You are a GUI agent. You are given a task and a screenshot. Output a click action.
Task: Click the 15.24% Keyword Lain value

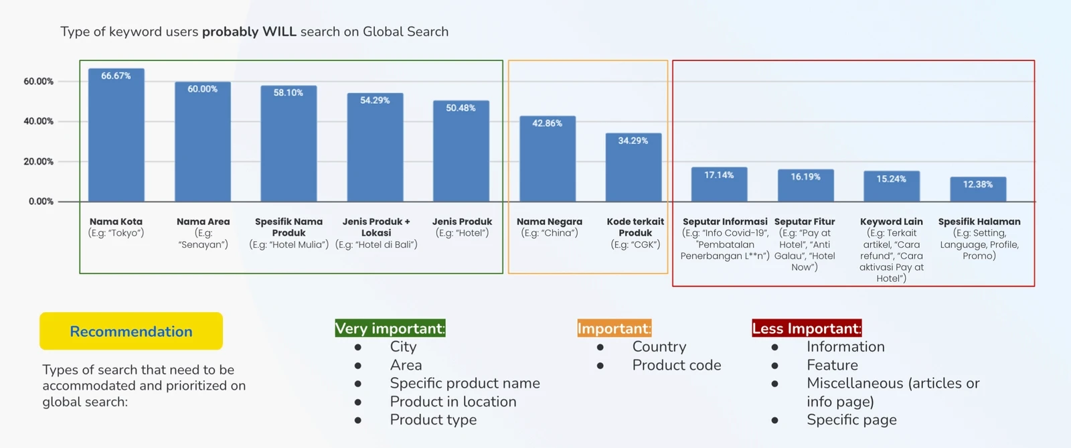pyautogui.click(x=892, y=179)
